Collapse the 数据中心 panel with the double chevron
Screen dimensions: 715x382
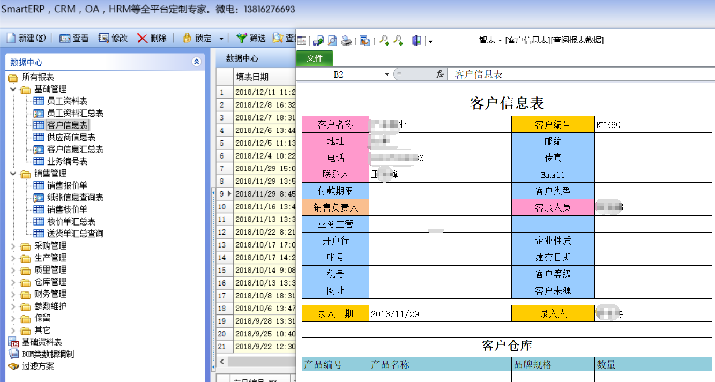point(197,62)
